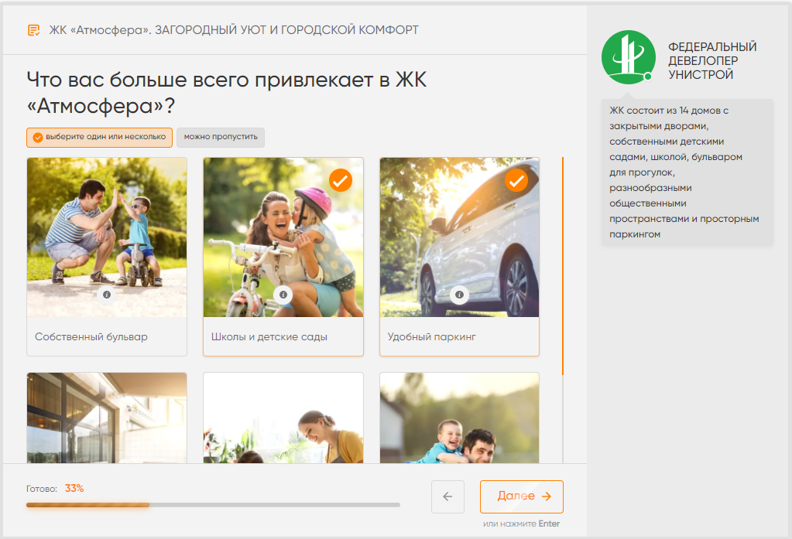The height and width of the screenshot is (539, 792).
Task: Click the orange vertical scrollbar of options
Action: click(x=563, y=266)
